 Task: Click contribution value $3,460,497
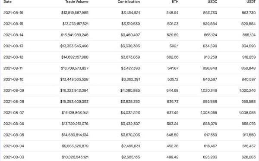pyautogui.click(x=130, y=35)
